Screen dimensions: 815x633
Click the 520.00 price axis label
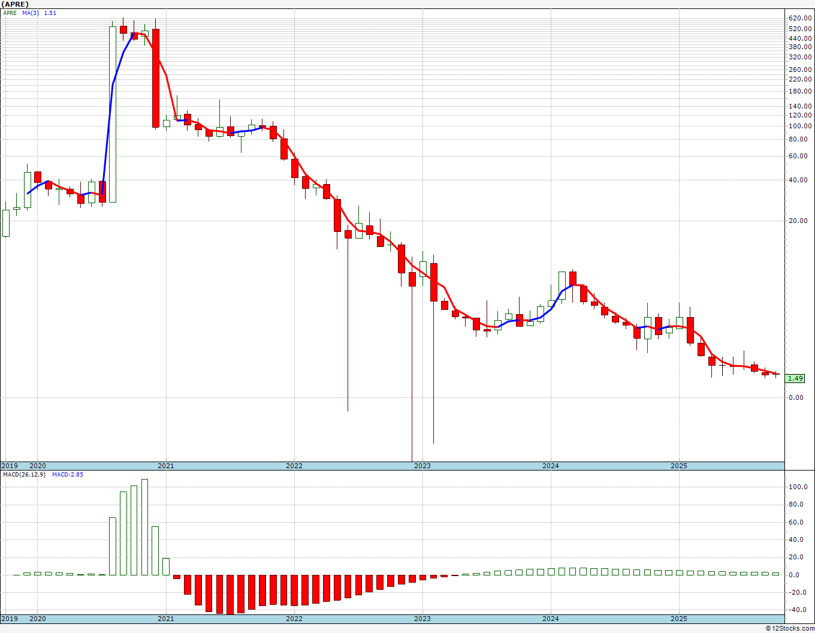coord(800,29)
